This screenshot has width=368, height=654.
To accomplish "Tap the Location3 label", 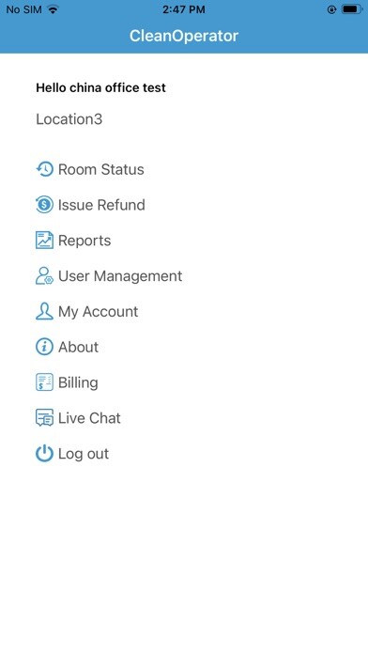I will [x=69, y=119].
